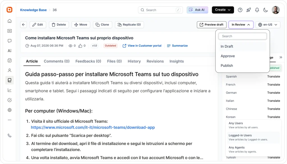Open the Phone icon in sidebar
Screen dimensions: 287x164
[x=10, y=136]
